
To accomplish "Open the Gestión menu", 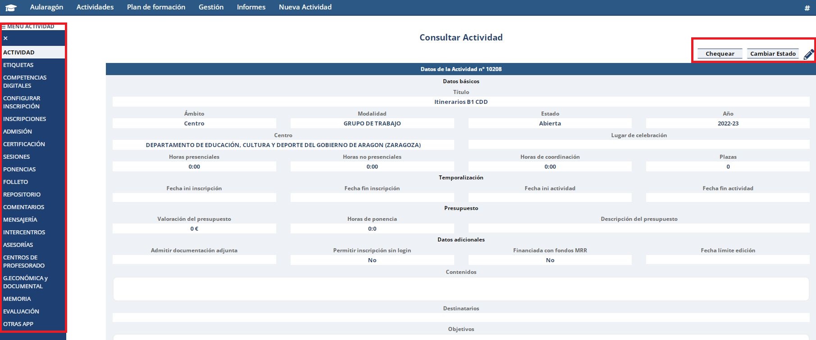I will (211, 7).
